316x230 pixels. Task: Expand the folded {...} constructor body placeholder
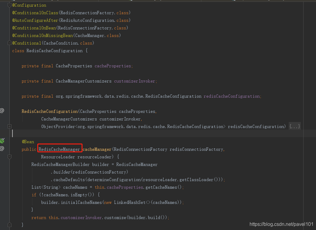pos(295,127)
